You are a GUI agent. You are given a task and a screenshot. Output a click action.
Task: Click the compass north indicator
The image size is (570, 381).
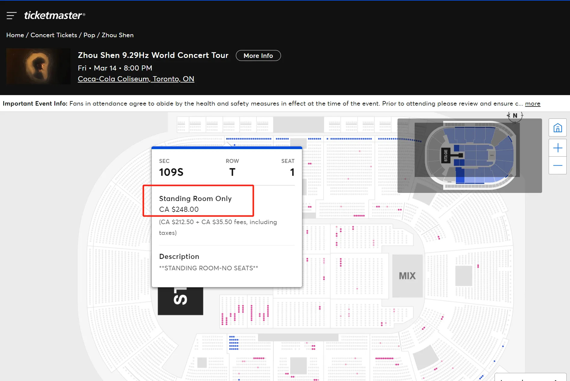pyautogui.click(x=515, y=116)
